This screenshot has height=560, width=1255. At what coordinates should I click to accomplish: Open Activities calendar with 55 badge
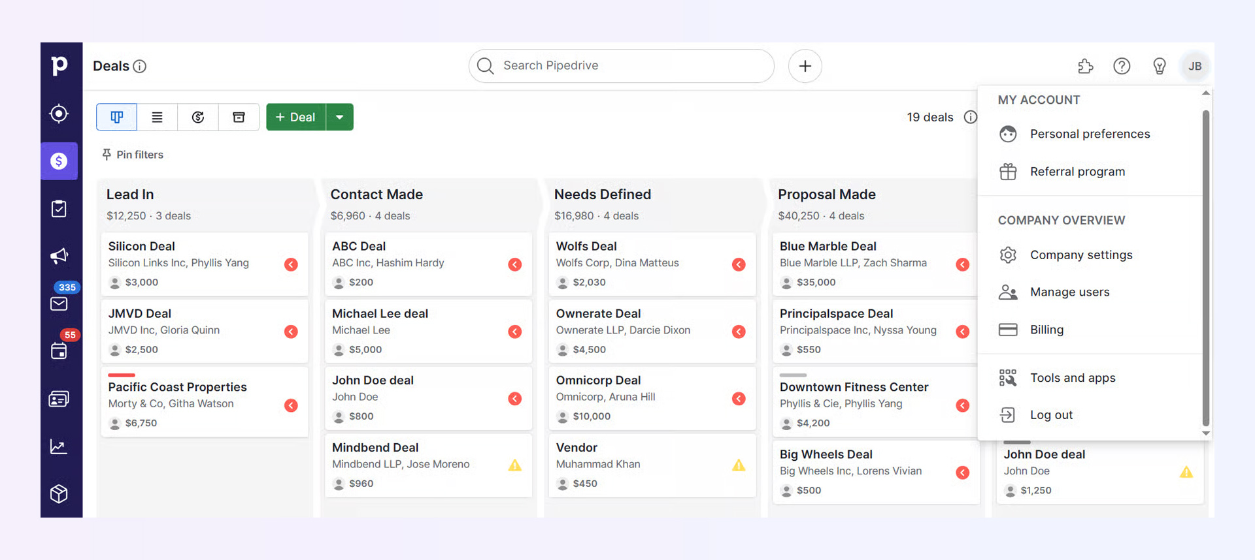pyautogui.click(x=59, y=351)
